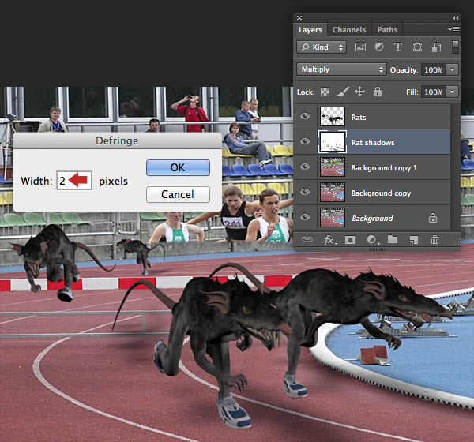
Task: Filter layers by type layers icon
Action: 398,47
